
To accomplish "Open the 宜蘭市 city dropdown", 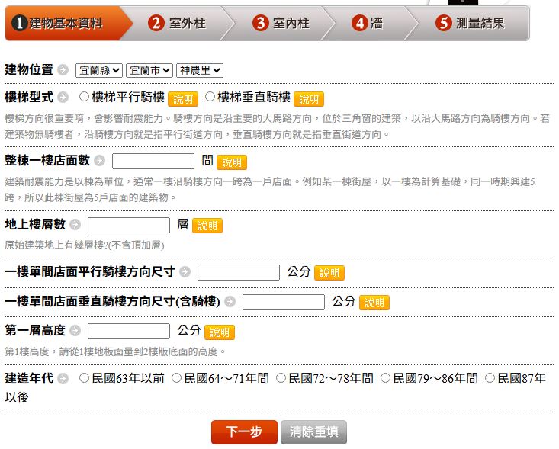I will click(149, 70).
